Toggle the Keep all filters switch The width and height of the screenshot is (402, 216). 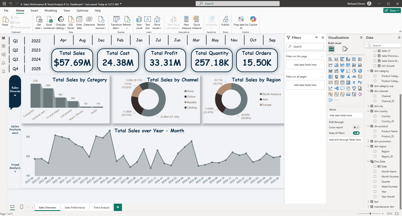(x=356, y=133)
